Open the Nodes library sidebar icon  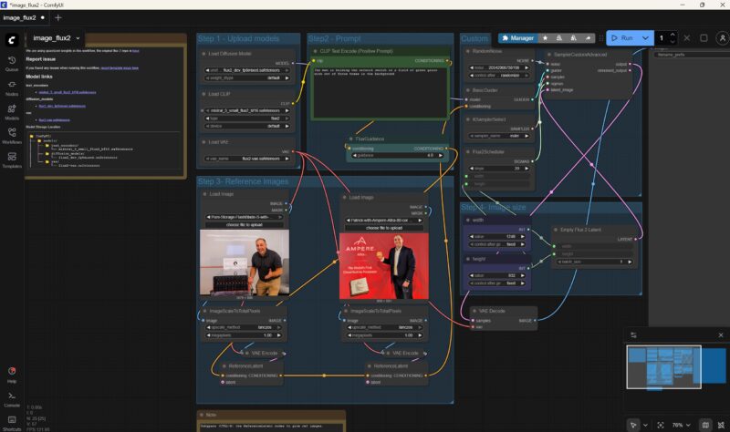click(x=12, y=88)
